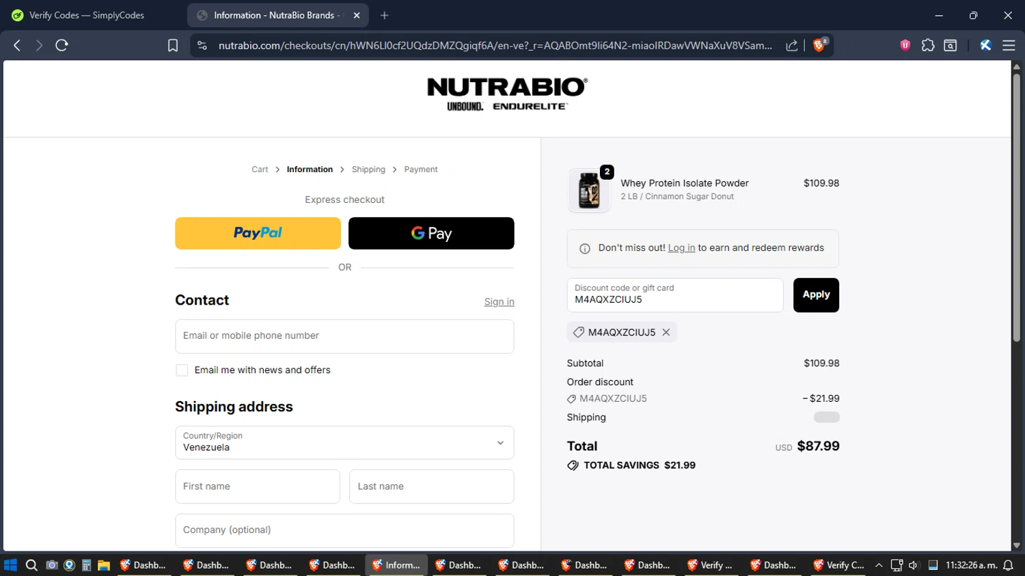Bookmark this page with the bookmark icon
The image size is (1025, 576).
(173, 45)
